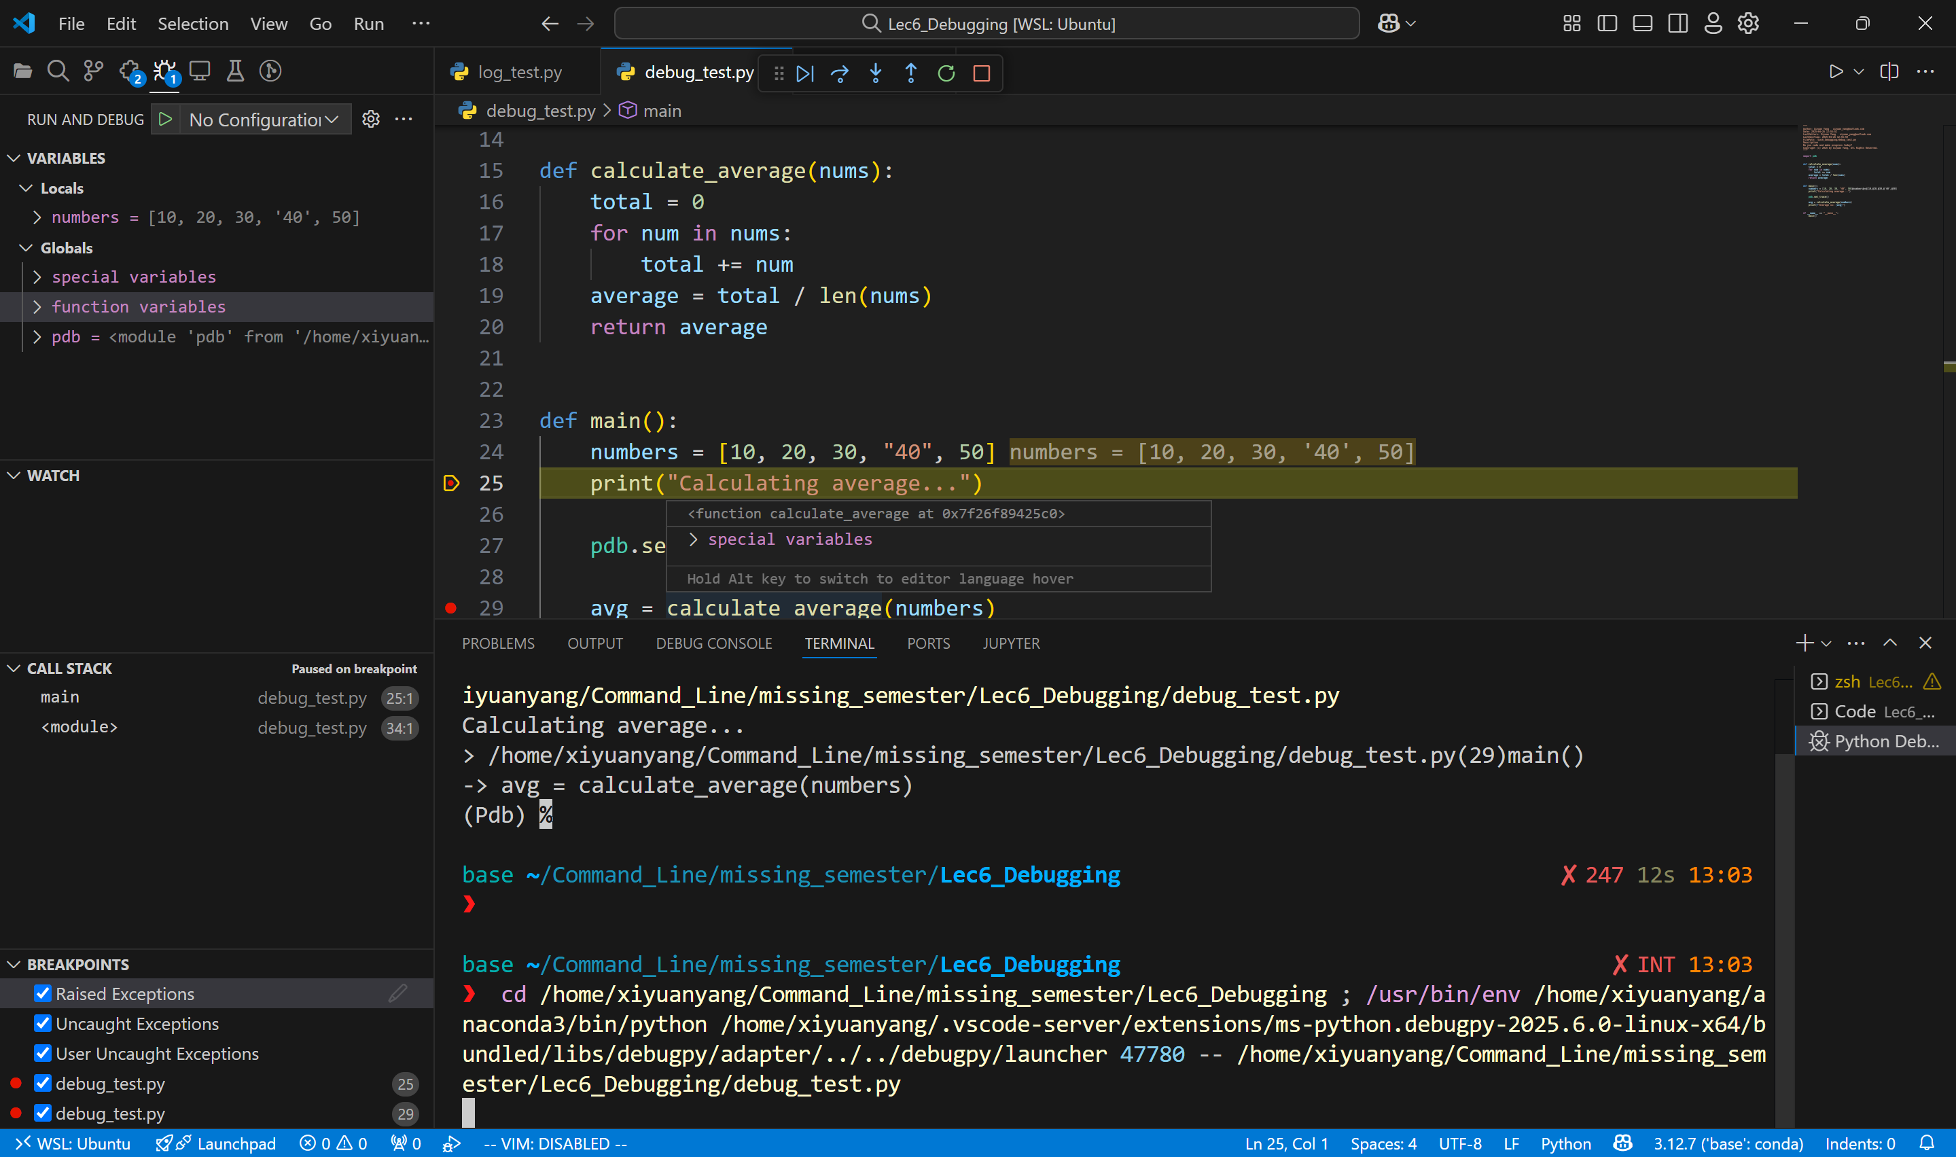
Task: Expand special variables under Globals
Action: tap(37, 277)
